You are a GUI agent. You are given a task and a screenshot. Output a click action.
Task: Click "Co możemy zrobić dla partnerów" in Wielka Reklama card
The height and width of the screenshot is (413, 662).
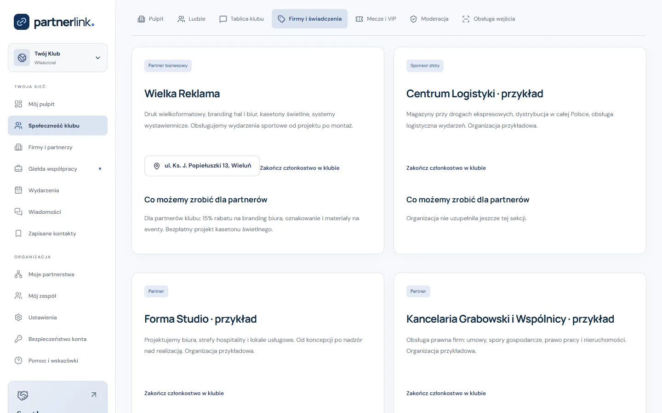(205, 200)
